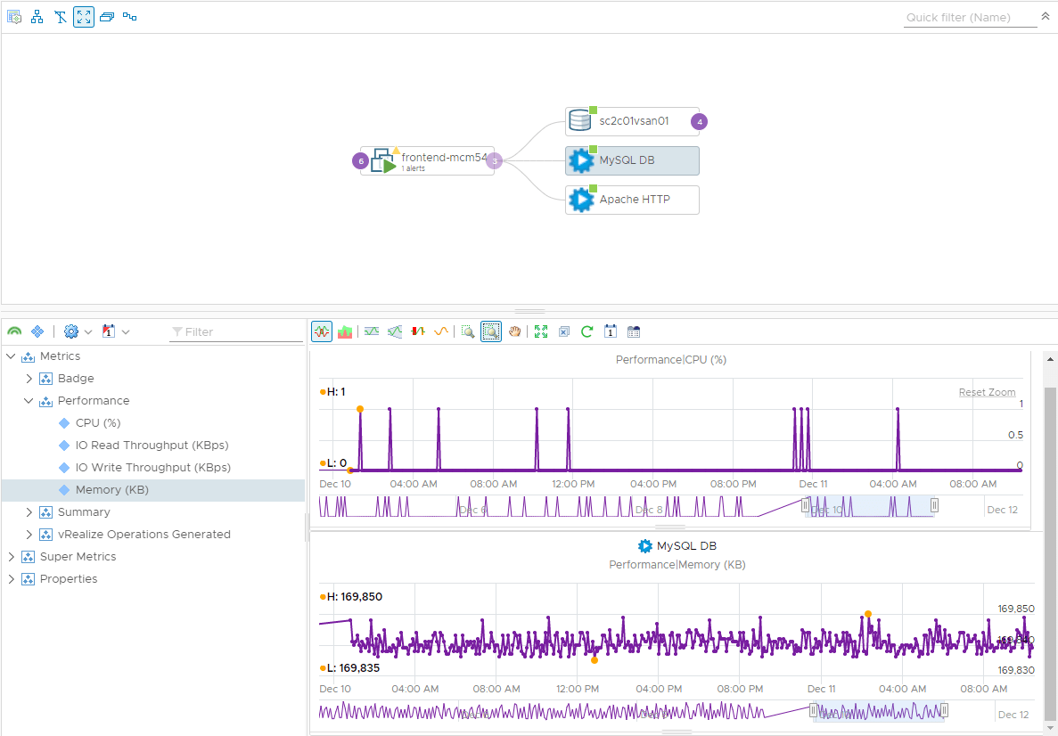Type in the Quick filter Name field
This screenshot has width=1058, height=736.
pos(967,17)
